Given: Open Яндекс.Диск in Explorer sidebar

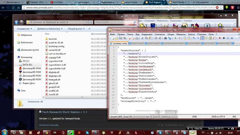Looking at the screenshot, I should (28, 83).
